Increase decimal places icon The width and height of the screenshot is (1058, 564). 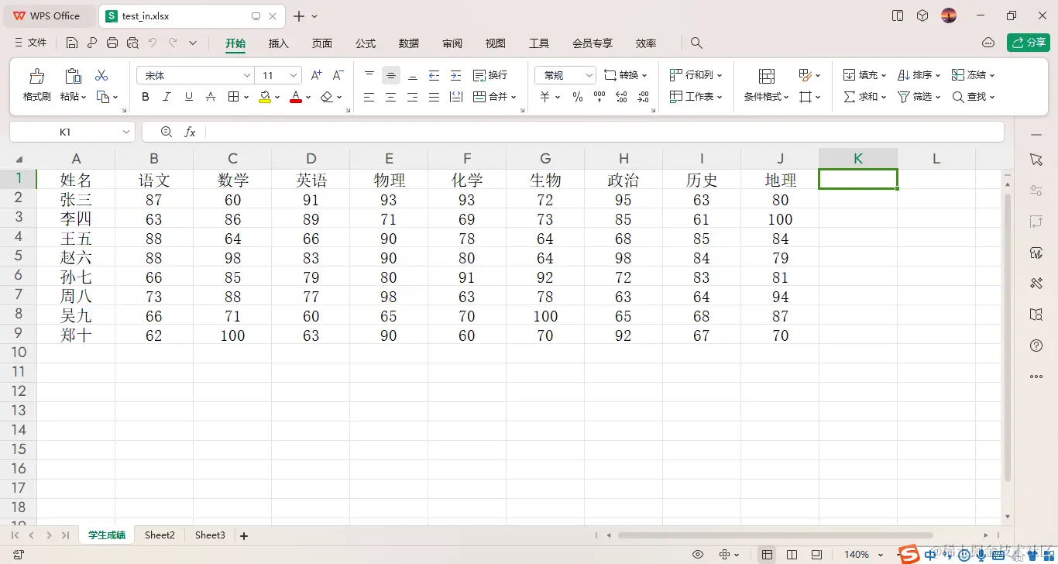click(x=620, y=96)
